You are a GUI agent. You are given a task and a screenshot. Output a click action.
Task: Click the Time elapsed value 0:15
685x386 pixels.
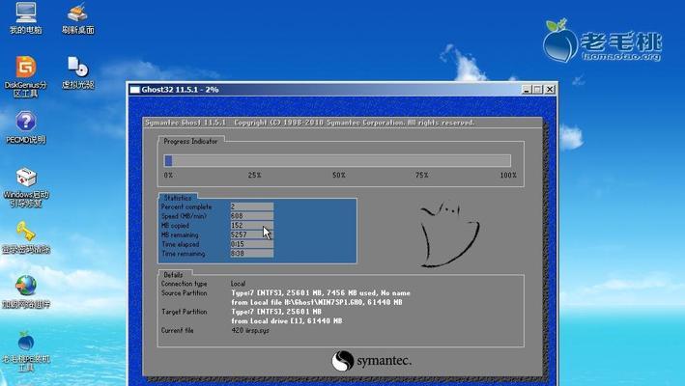(x=251, y=244)
